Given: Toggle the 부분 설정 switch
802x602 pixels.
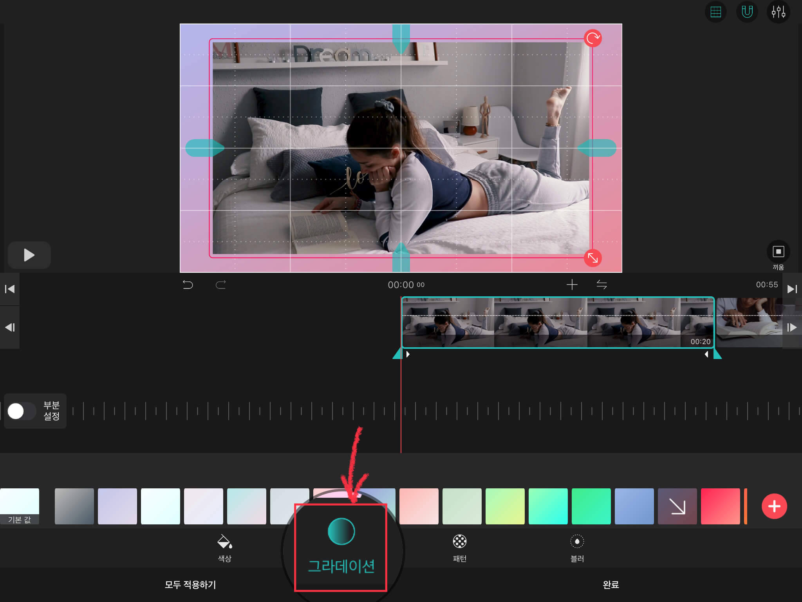Looking at the screenshot, I should pyautogui.click(x=22, y=411).
